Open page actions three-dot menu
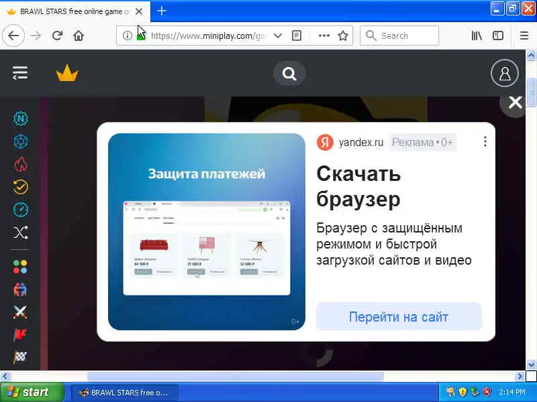 (x=324, y=36)
